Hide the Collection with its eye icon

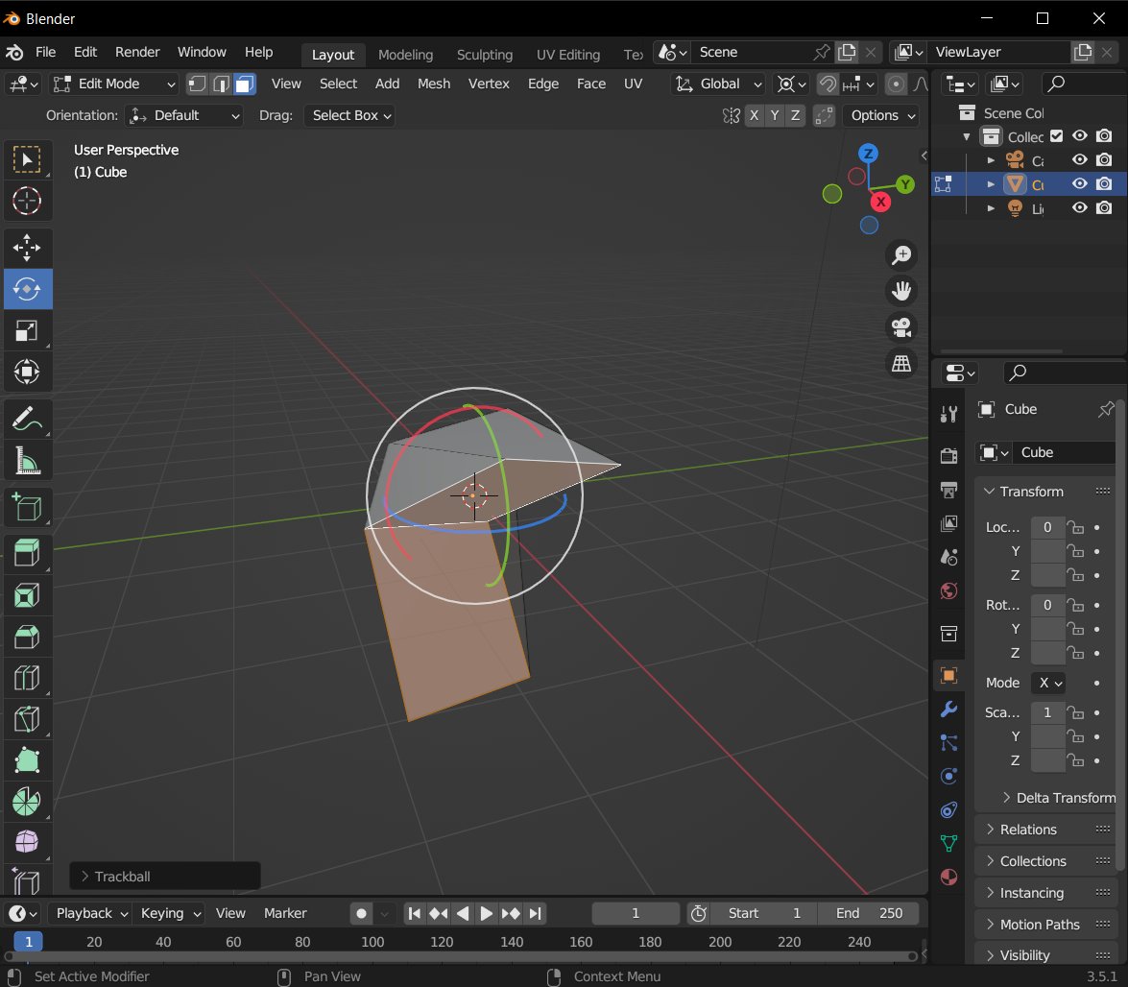pos(1080,136)
